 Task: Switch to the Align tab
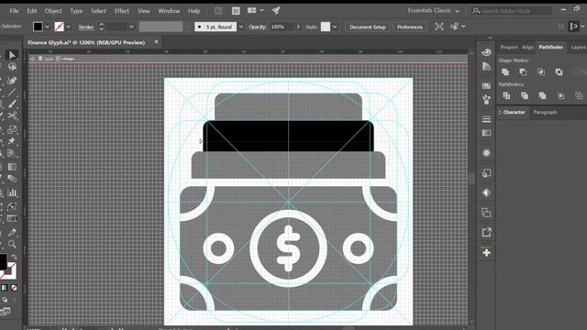click(x=527, y=47)
